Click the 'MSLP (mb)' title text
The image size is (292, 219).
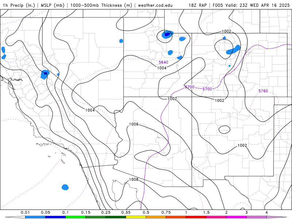click(53, 5)
